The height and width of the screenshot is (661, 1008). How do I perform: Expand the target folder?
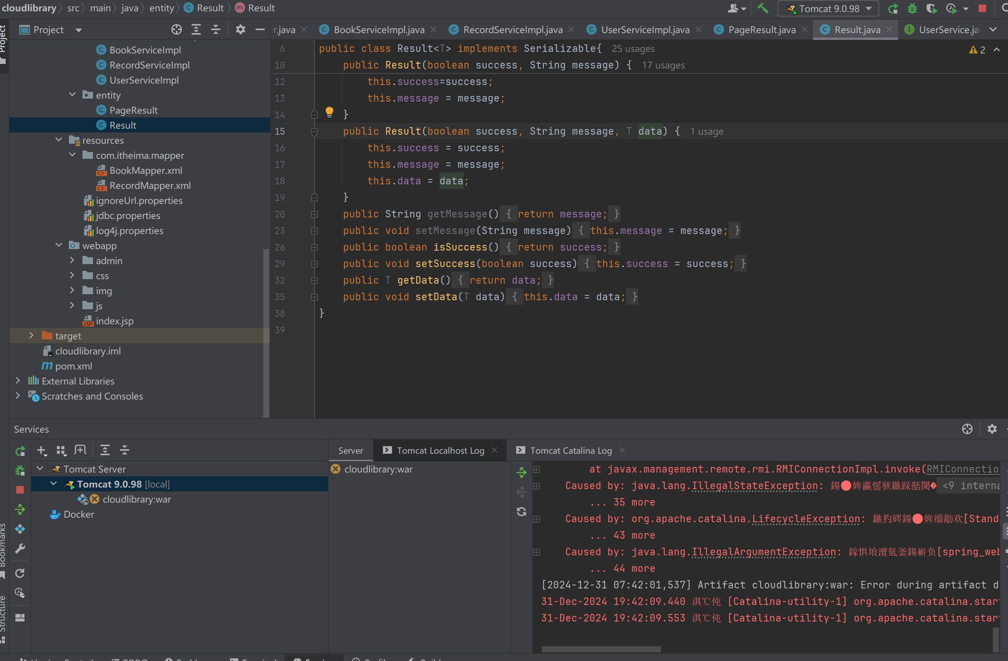point(31,336)
